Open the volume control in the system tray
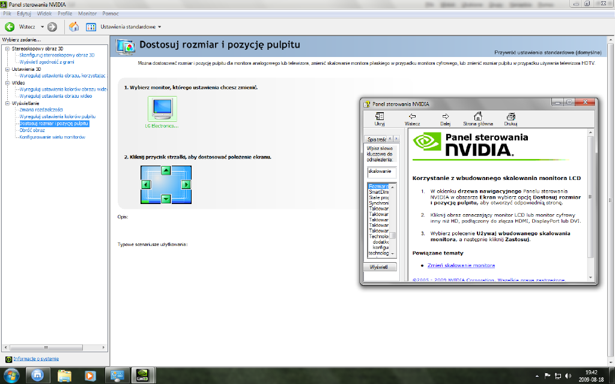This screenshot has height=384, width=615. (568, 376)
